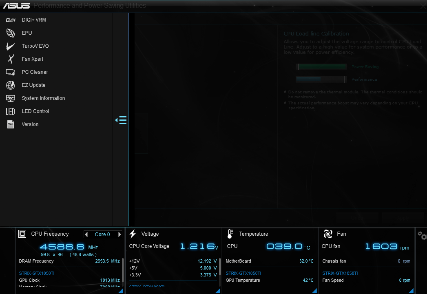Click the CPU Frequency chip icon
Screen dimensions: 427x294
point(22,234)
